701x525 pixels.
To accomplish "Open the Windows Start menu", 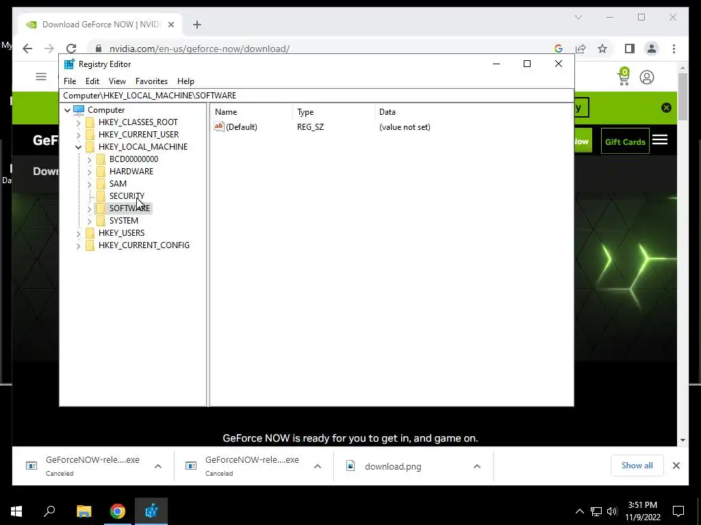I will (x=16, y=511).
